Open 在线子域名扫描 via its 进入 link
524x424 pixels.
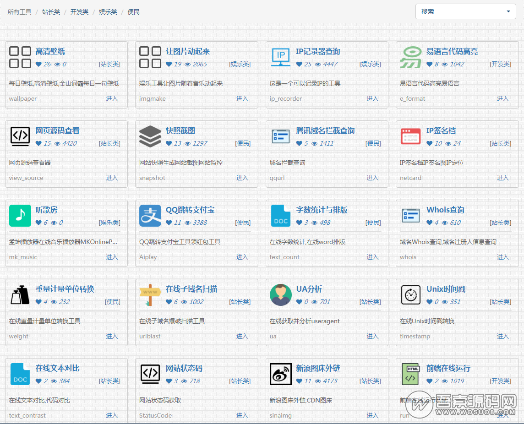pyautogui.click(x=242, y=336)
